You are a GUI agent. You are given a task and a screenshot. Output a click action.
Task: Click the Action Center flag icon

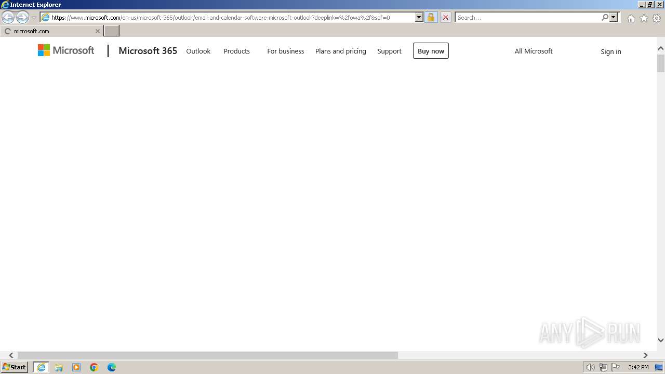click(x=616, y=367)
